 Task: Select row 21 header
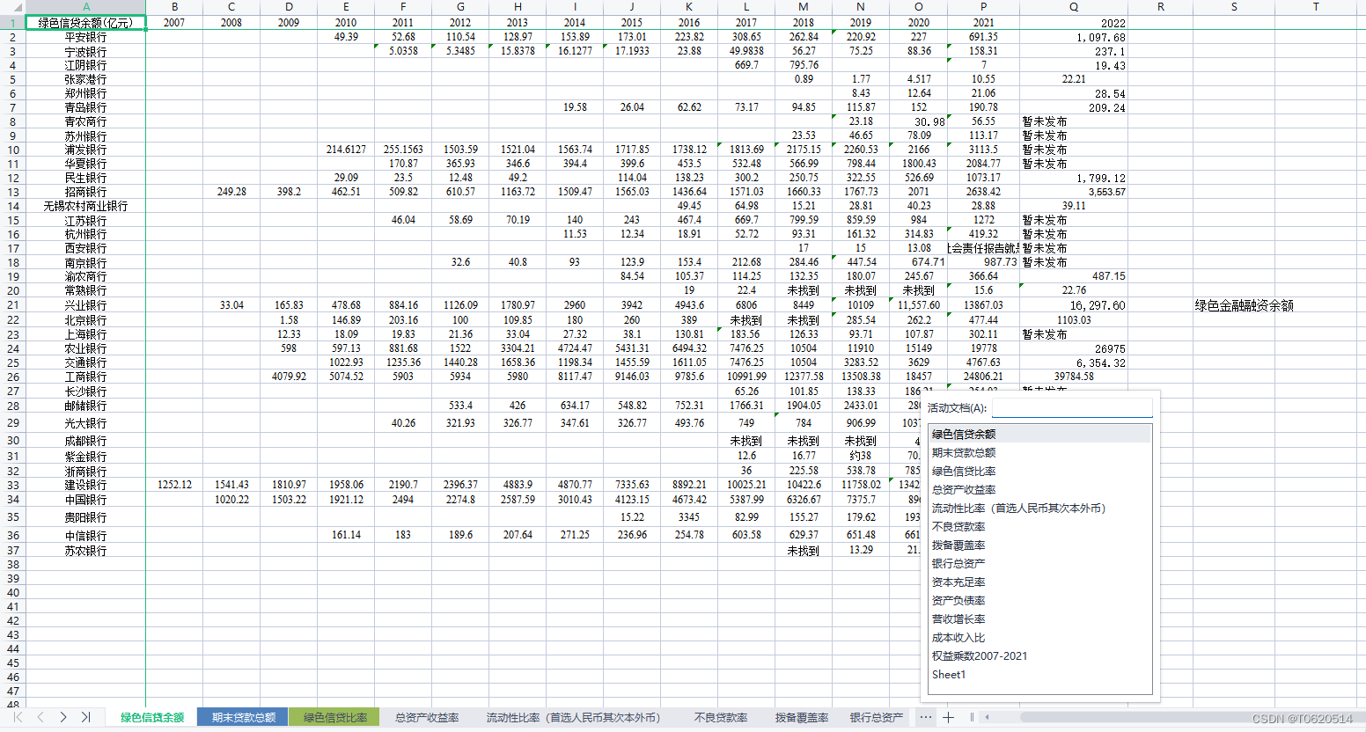tap(12, 304)
